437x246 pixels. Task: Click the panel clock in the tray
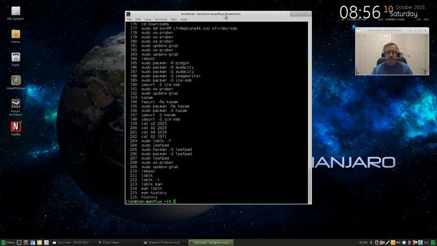(x=363, y=243)
